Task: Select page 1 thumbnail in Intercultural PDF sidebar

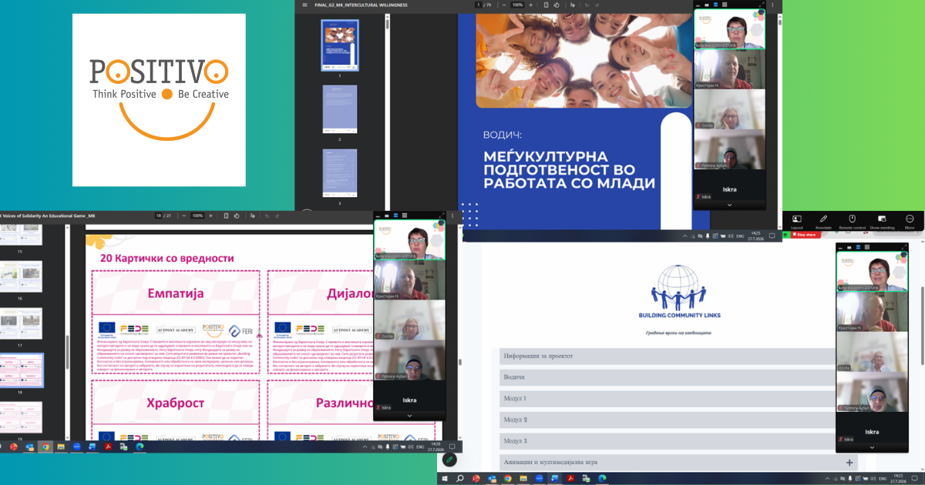Action: (340, 45)
